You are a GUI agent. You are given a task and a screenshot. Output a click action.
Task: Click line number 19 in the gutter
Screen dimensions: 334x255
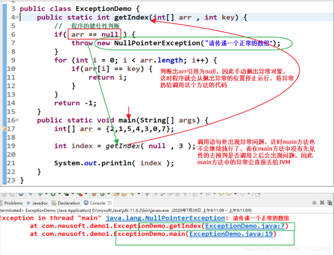tap(11, 146)
